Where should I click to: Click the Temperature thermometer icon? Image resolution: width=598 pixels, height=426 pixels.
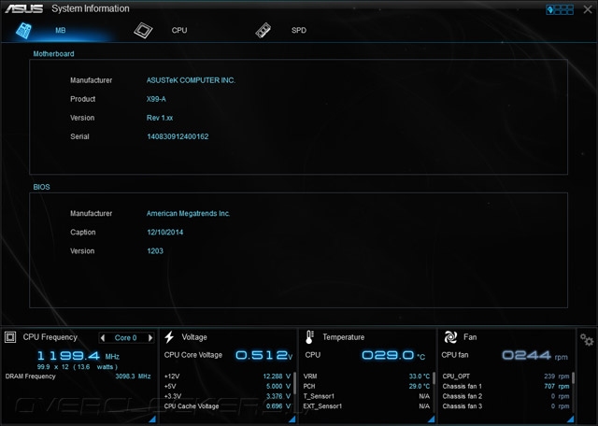tap(309, 337)
